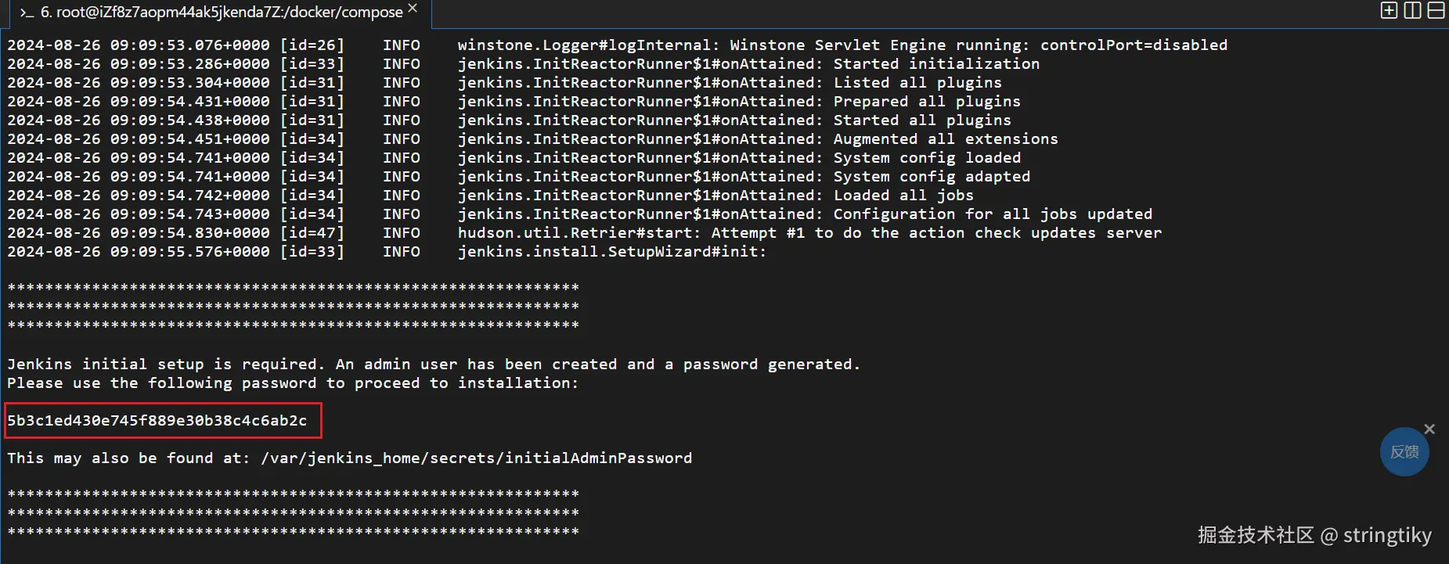Open the blue 反馈 feedback button
The height and width of the screenshot is (564, 1449).
coord(1404,452)
